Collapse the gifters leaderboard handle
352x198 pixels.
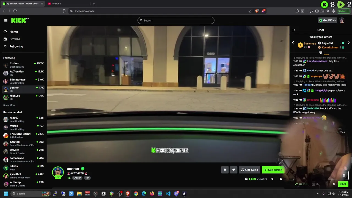(x=321, y=53)
